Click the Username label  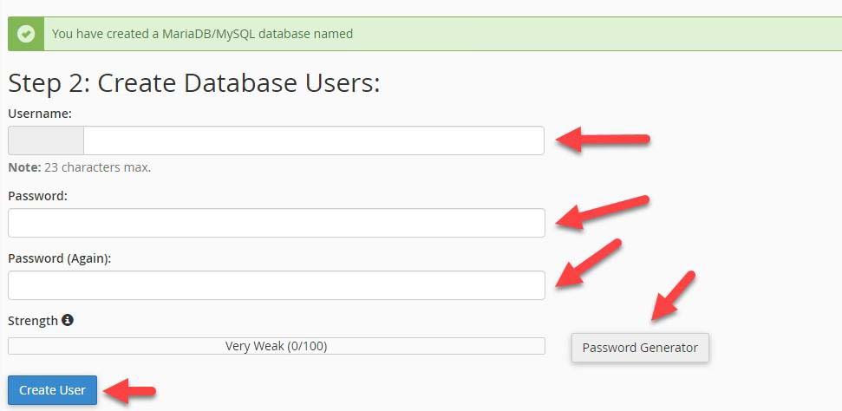(40, 114)
